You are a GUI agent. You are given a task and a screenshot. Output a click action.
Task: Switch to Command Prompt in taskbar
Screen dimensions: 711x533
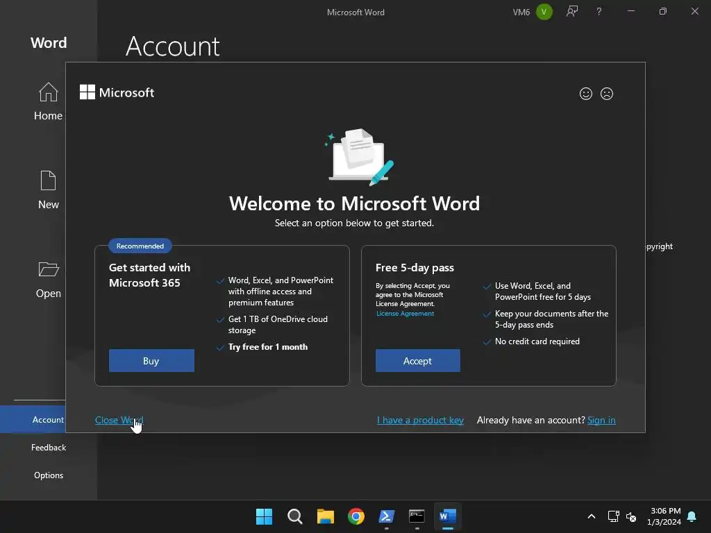click(417, 516)
